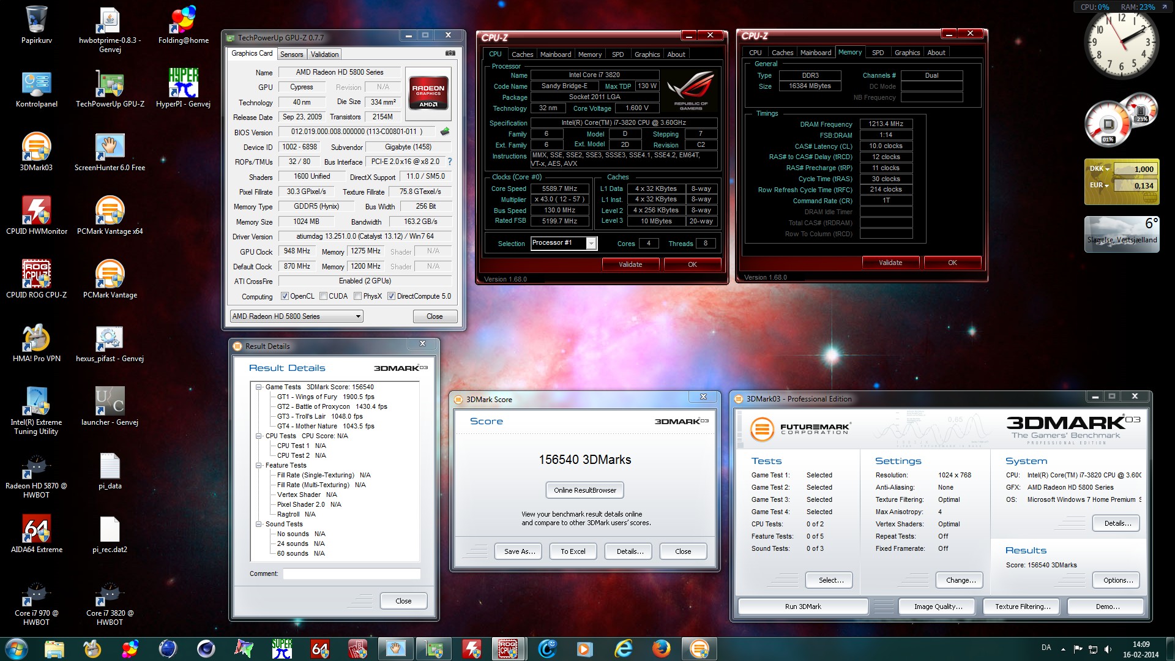Open hexus_pifast Genvej shortcut
Screen dimensions: 1175x661
pos(110,344)
